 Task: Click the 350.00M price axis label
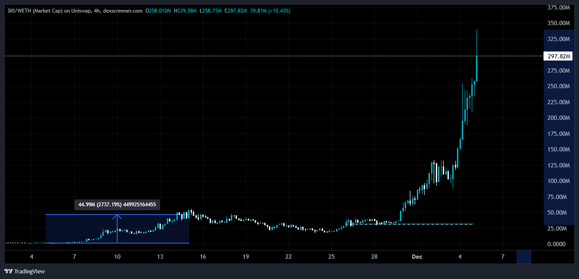pyautogui.click(x=559, y=23)
